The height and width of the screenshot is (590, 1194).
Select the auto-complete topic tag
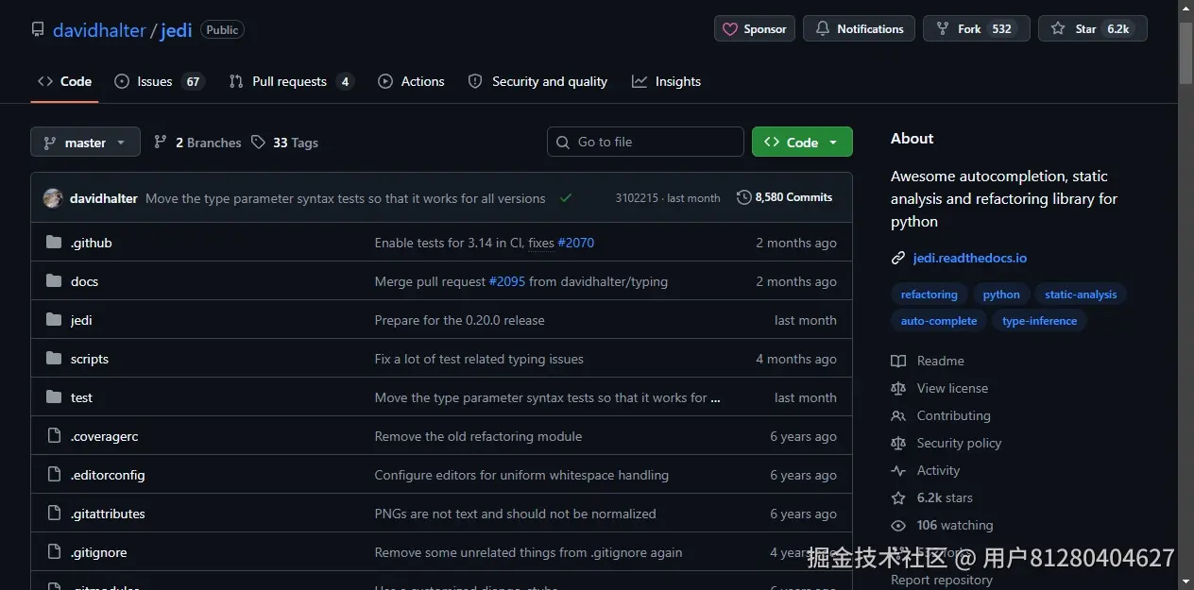click(938, 321)
